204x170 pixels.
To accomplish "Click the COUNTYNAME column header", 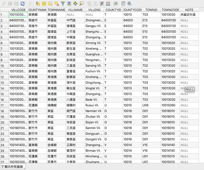I will tap(37, 10).
